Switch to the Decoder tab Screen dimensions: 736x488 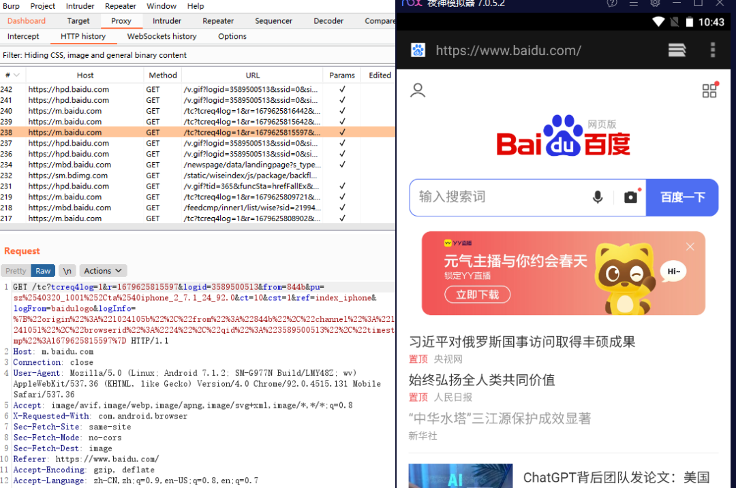coord(328,21)
